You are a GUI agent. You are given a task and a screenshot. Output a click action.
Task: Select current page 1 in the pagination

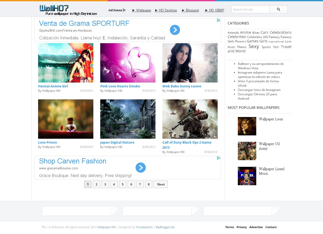(x=88, y=184)
